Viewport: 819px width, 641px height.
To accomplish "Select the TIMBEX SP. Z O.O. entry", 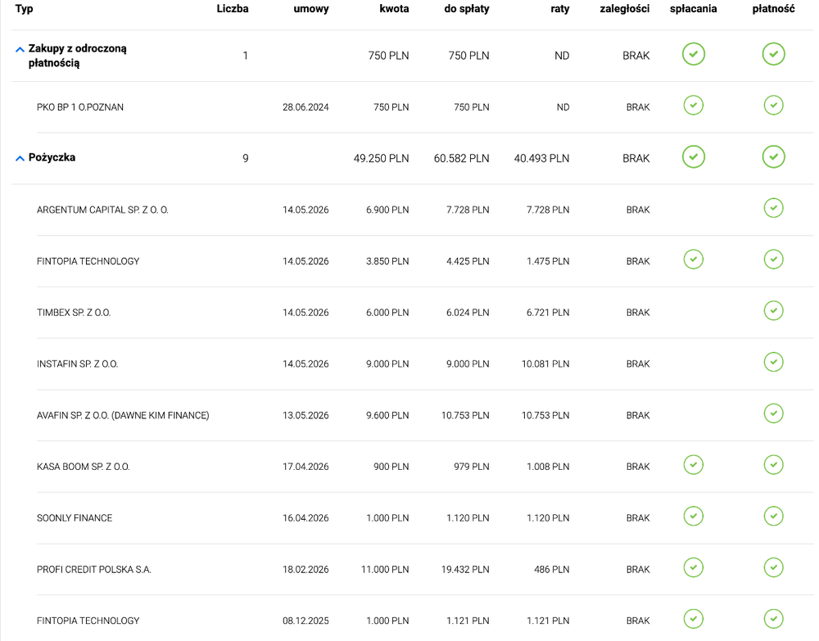I will coord(74,313).
